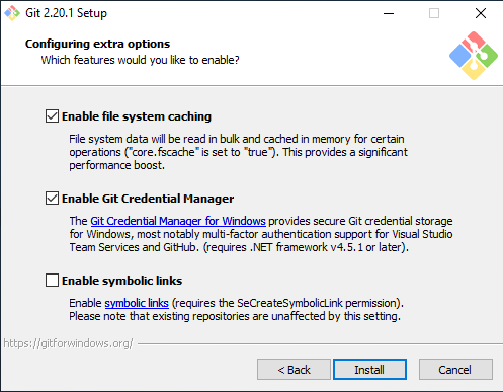Minimize the Git Setup window

[x=388, y=14]
